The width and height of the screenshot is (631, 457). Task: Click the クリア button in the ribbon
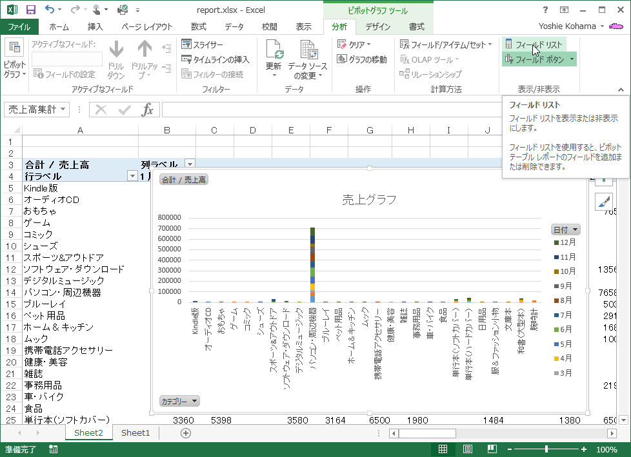[x=354, y=44]
